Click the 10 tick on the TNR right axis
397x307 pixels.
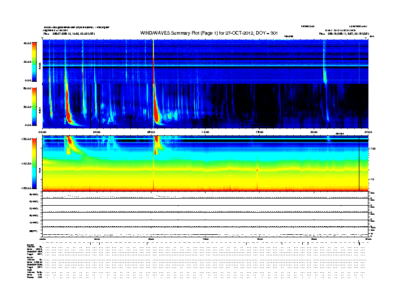click(372, 180)
